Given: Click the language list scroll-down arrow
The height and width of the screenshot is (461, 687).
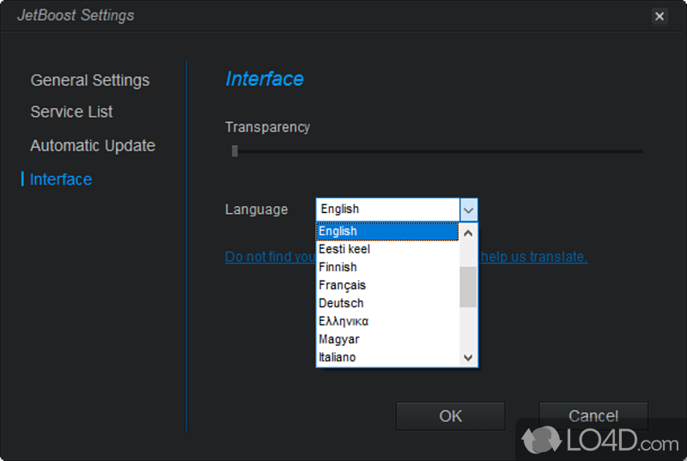Looking at the screenshot, I should point(468,358).
